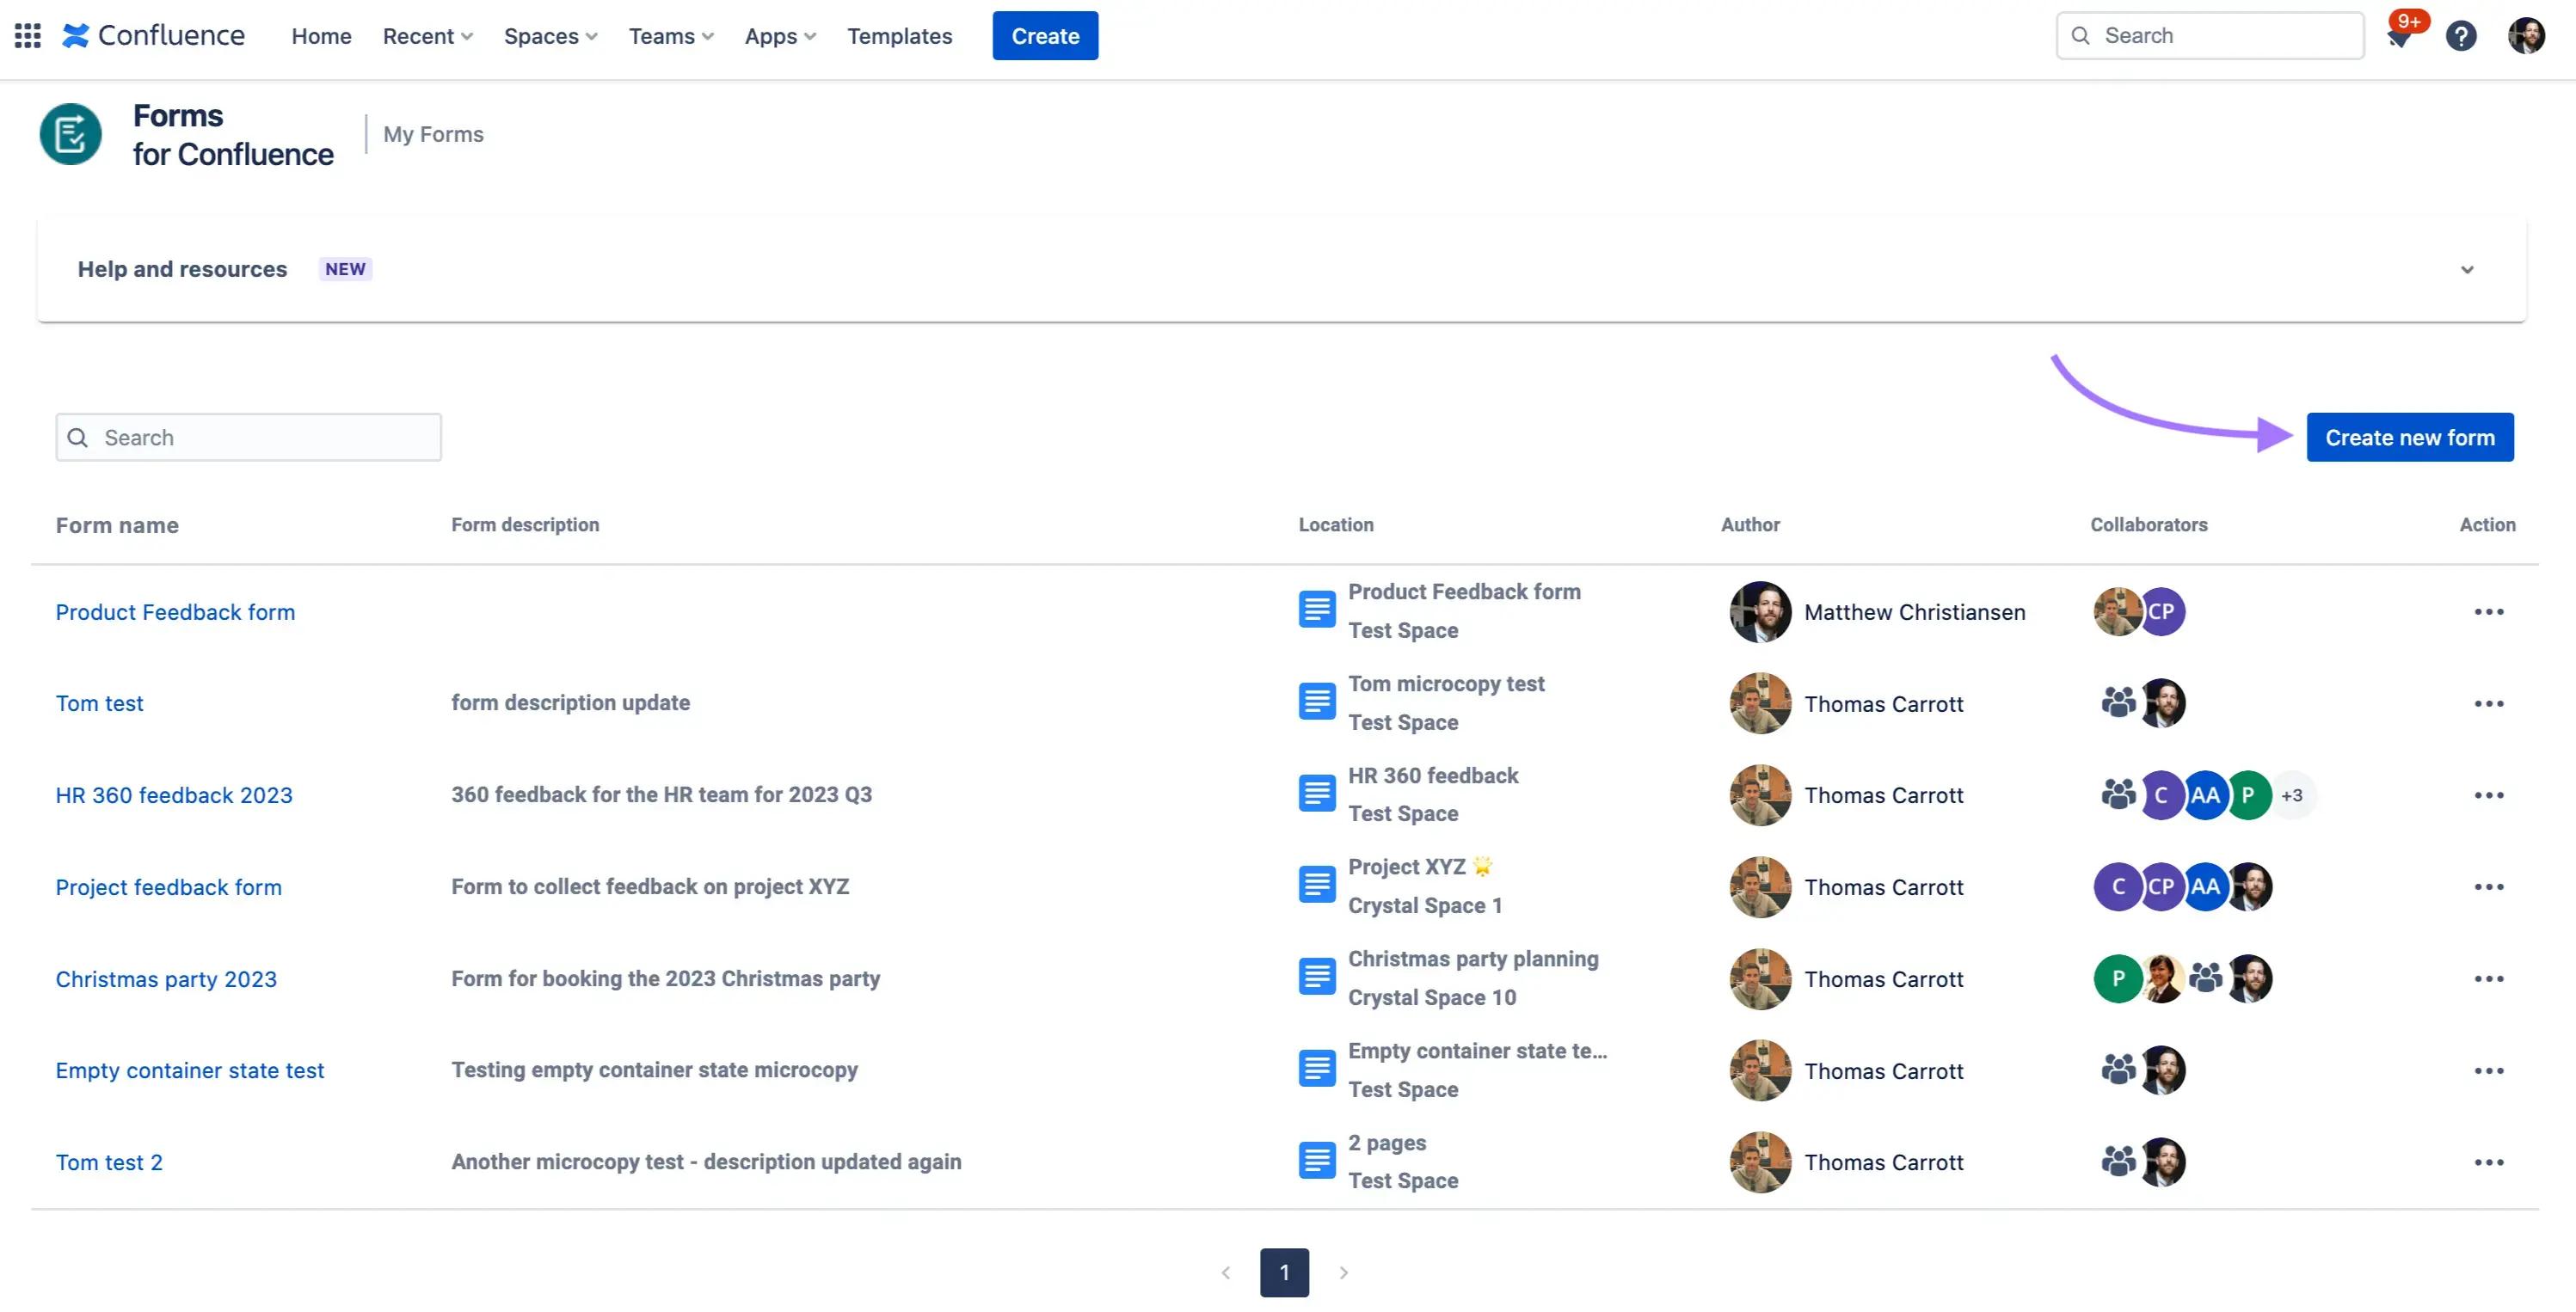The image size is (2576, 1312).
Task: Open the notifications bell icon
Action: pyautogui.click(x=2399, y=37)
